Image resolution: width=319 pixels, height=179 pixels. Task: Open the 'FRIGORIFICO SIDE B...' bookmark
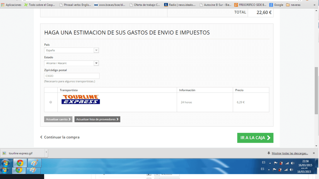(x=250, y=5)
